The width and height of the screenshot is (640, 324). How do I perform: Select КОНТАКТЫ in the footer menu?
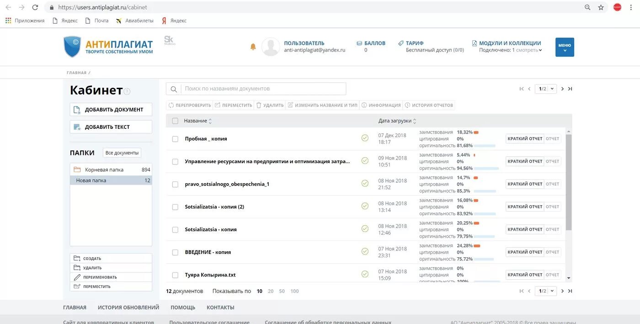point(220,307)
